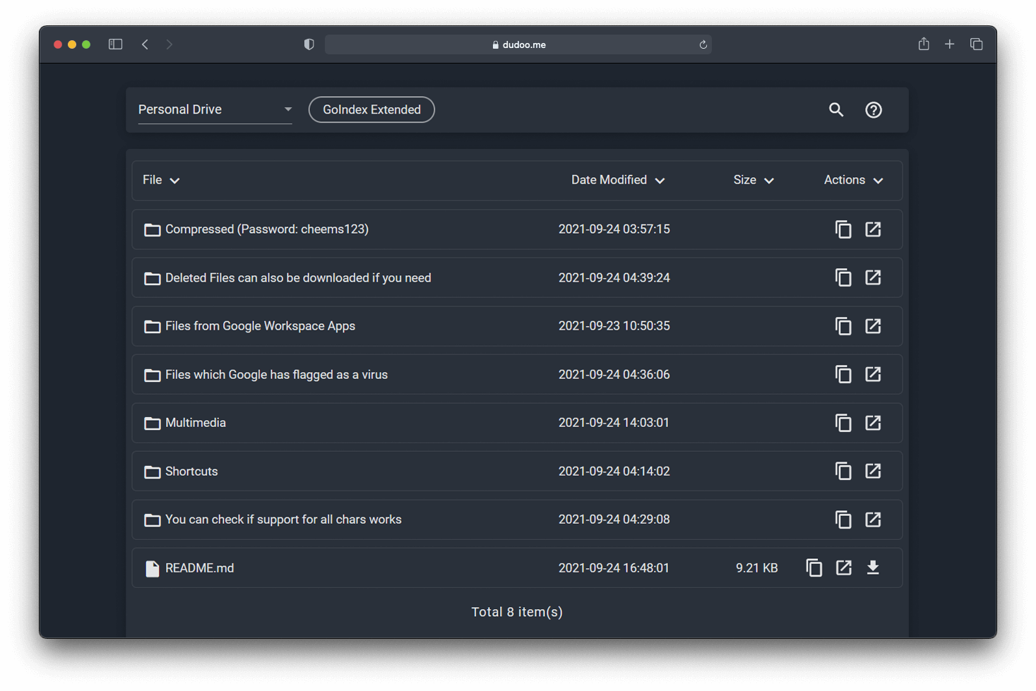Copy link for Compressed folder
Image resolution: width=1036 pixels, height=691 pixels.
point(843,229)
